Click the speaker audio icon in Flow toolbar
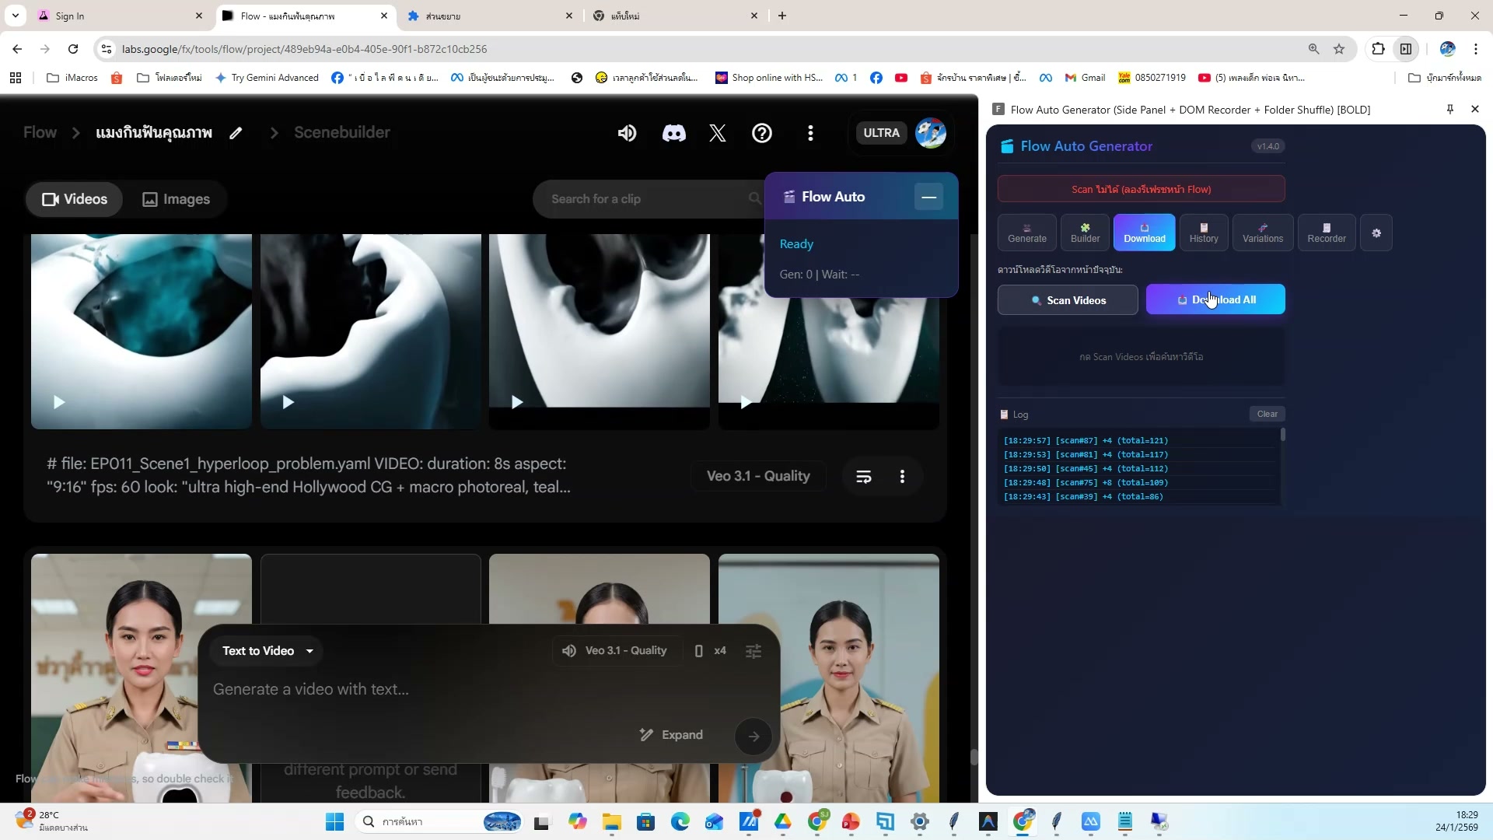This screenshot has width=1493, height=840. pyautogui.click(x=627, y=133)
